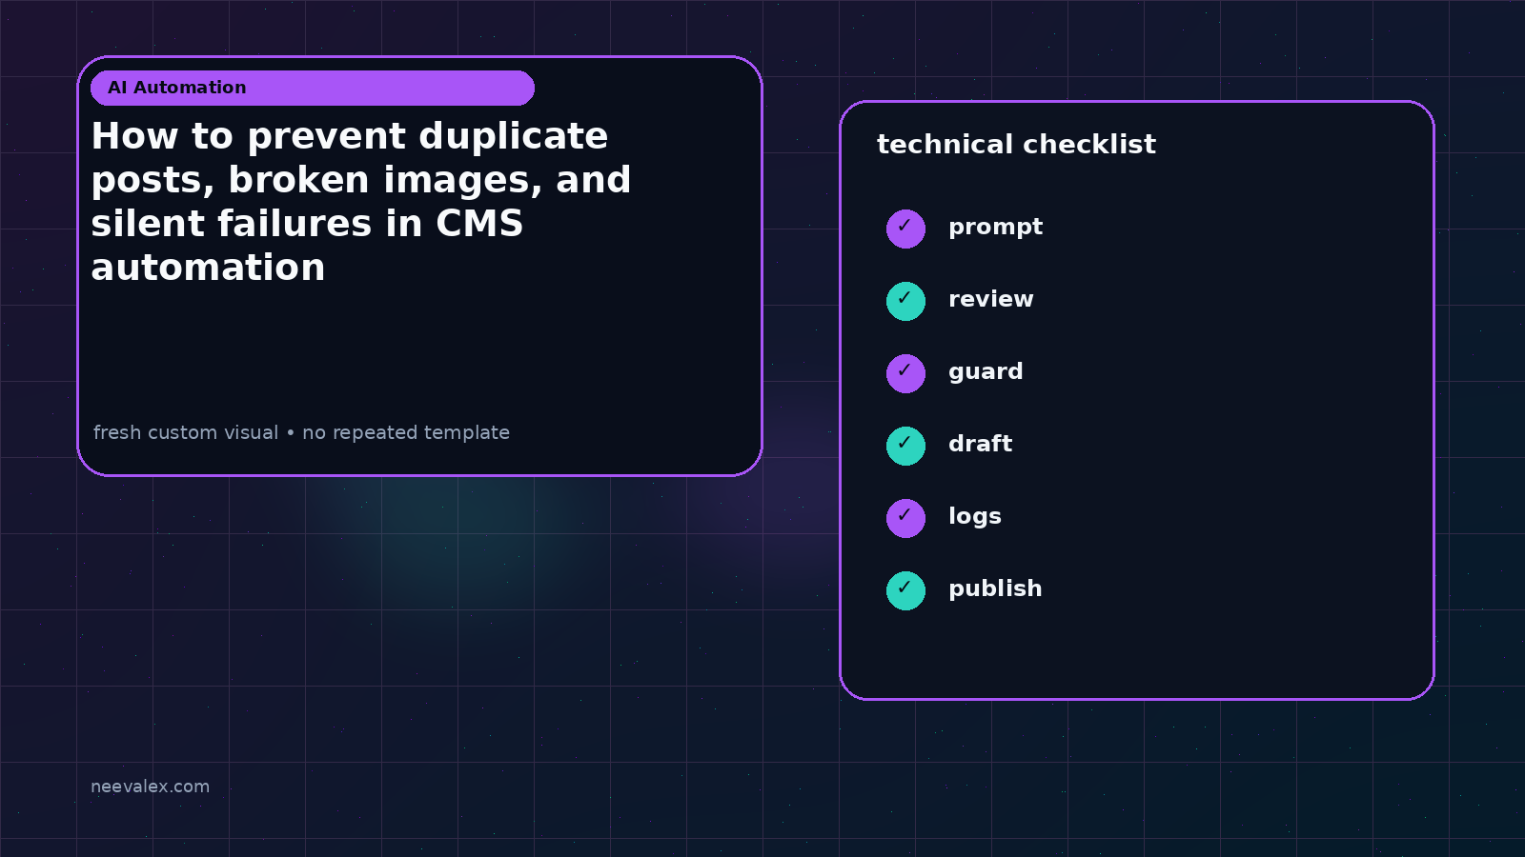
Task: Click the purple checkmark beside logs
Action: click(x=905, y=518)
